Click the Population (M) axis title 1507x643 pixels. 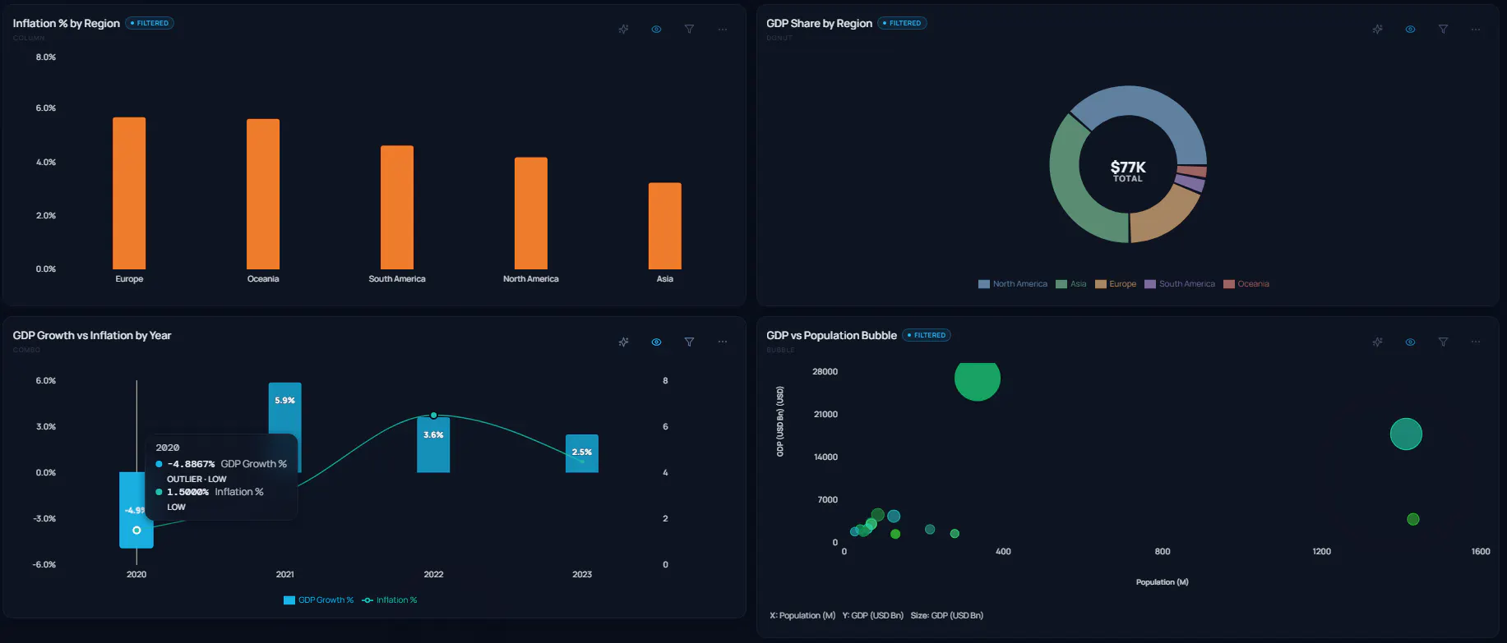[1163, 582]
